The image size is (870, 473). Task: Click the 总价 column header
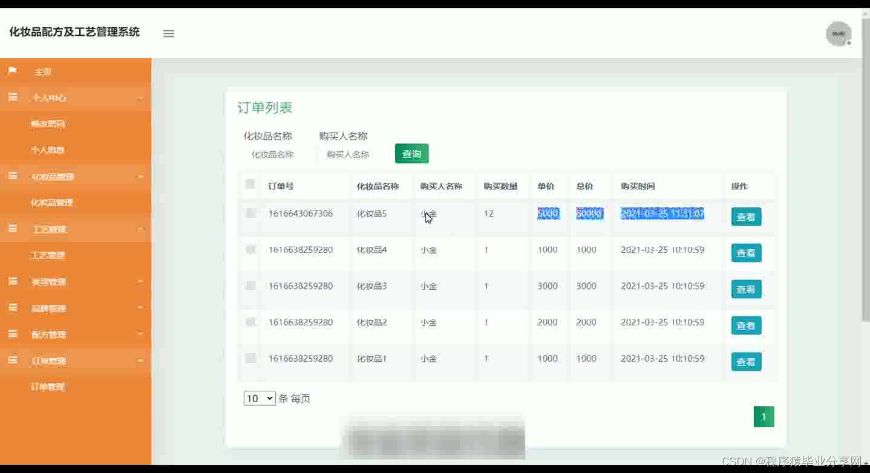coord(585,186)
